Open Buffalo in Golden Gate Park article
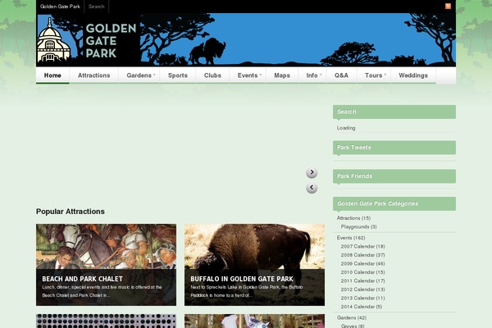Image resolution: width=492 pixels, height=328 pixels. 254,265
